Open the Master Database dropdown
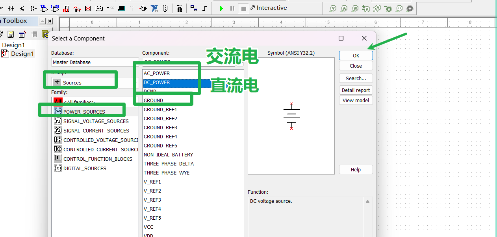The image size is (497, 237). [x=95, y=62]
